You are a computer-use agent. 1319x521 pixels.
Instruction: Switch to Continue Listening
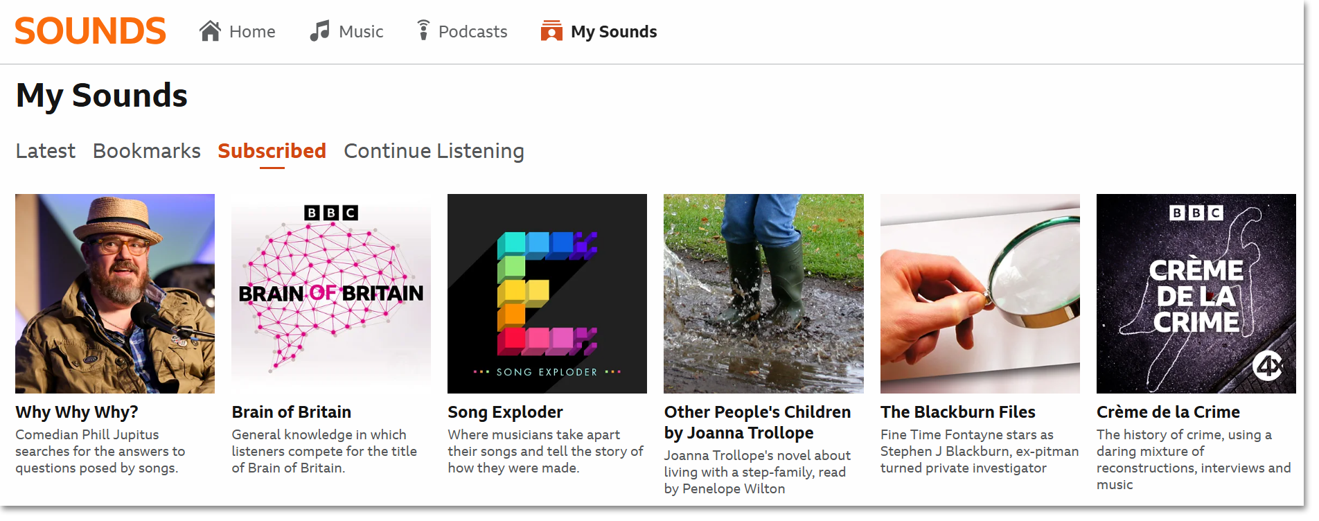[433, 151]
